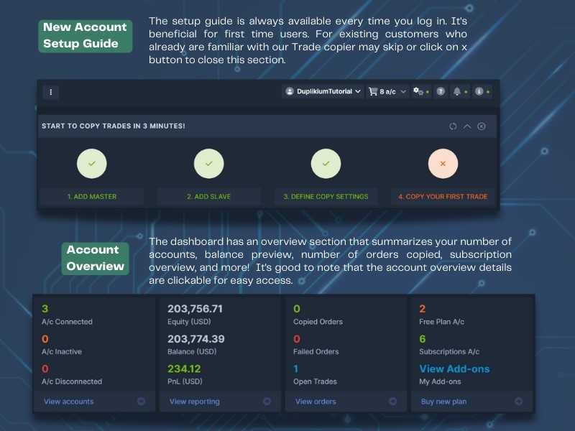Click the View reporting arrow control
The width and height of the screenshot is (575, 431).
click(x=267, y=402)
